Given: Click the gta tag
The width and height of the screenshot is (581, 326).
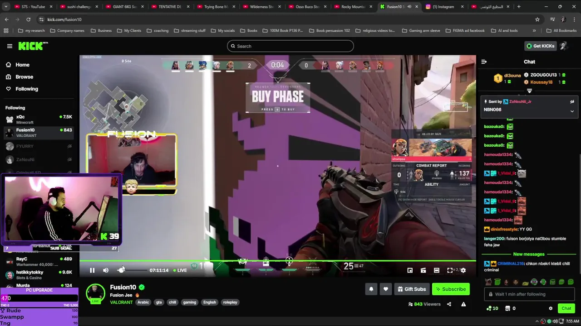Looking at the screenshot, I should (159, 302).
